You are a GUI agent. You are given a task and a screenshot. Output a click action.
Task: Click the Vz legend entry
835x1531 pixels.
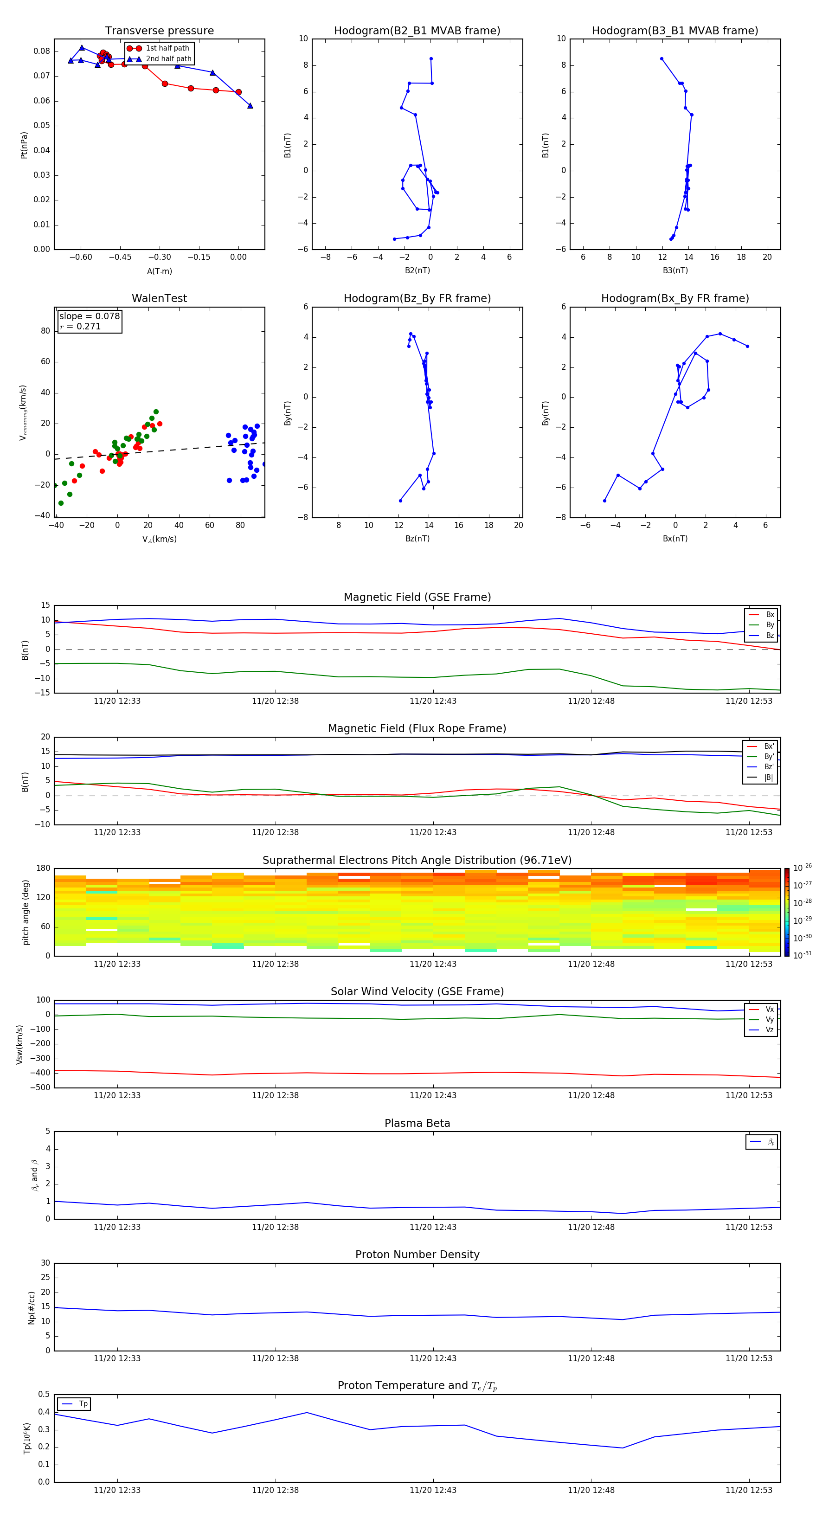click(761, 1030)
